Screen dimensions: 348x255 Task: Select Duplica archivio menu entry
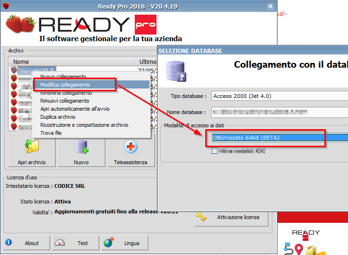pyautogui.click(x=91, y=117)
